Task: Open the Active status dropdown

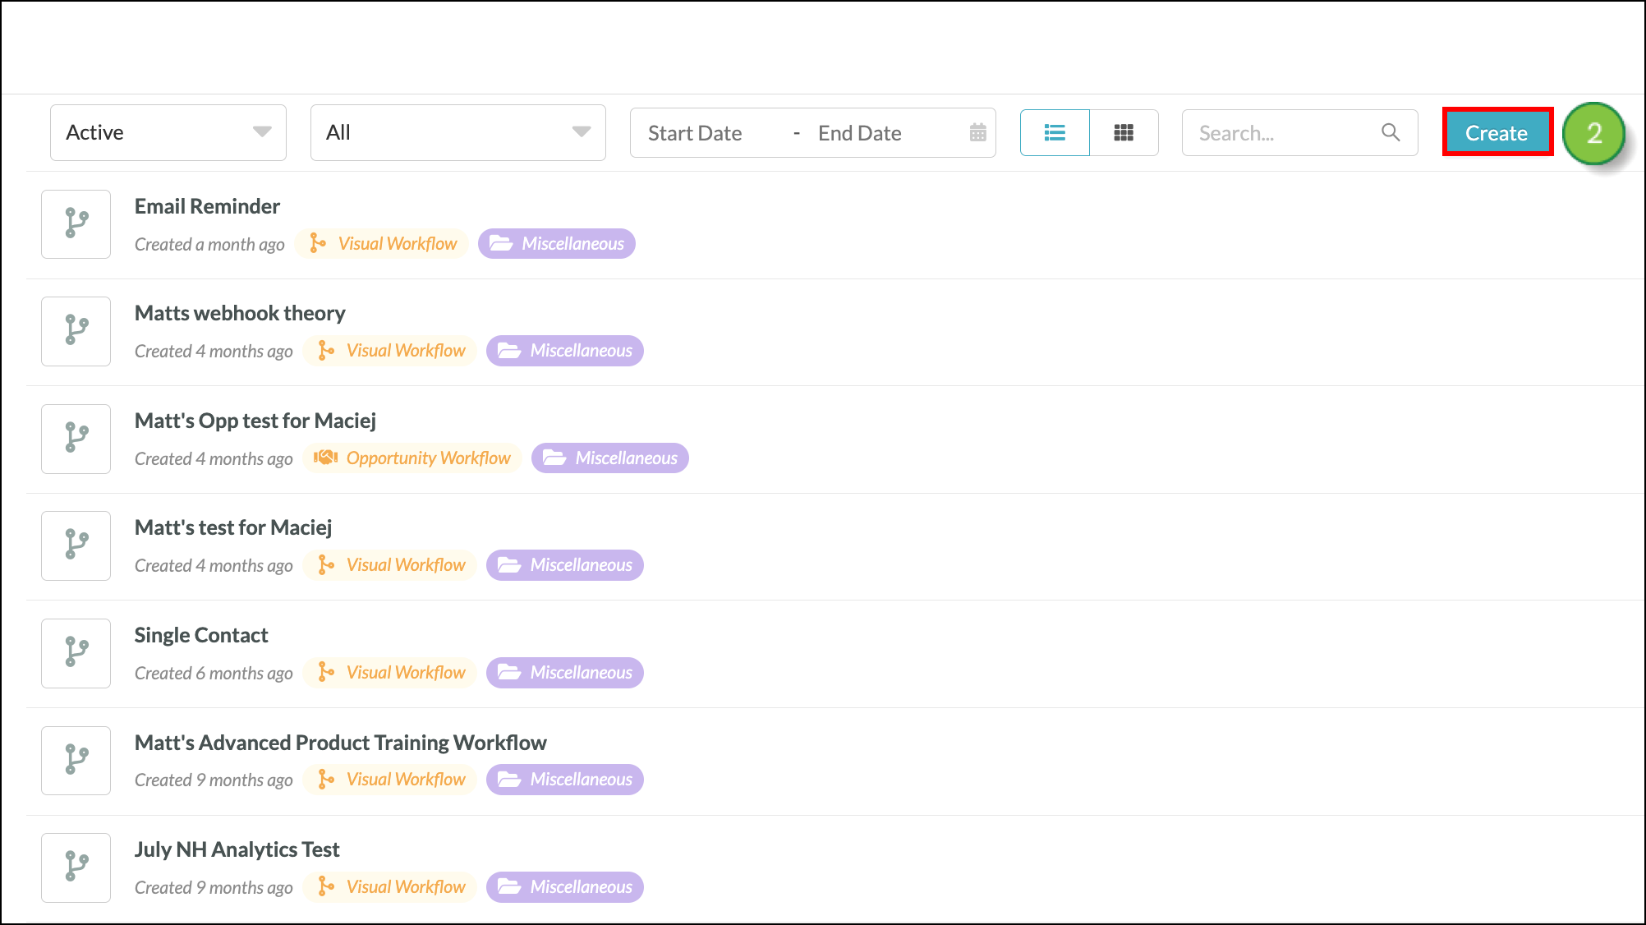Action: tap(168, 132)
